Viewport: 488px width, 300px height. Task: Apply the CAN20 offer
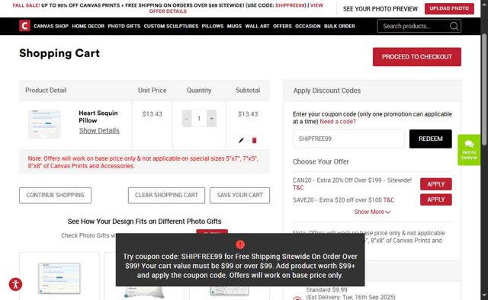click(x=435, y=184)
